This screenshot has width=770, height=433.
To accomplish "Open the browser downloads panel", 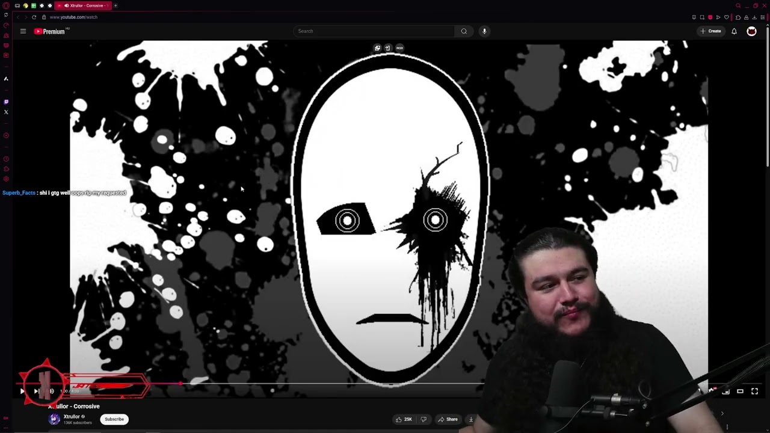I will 754,17.
